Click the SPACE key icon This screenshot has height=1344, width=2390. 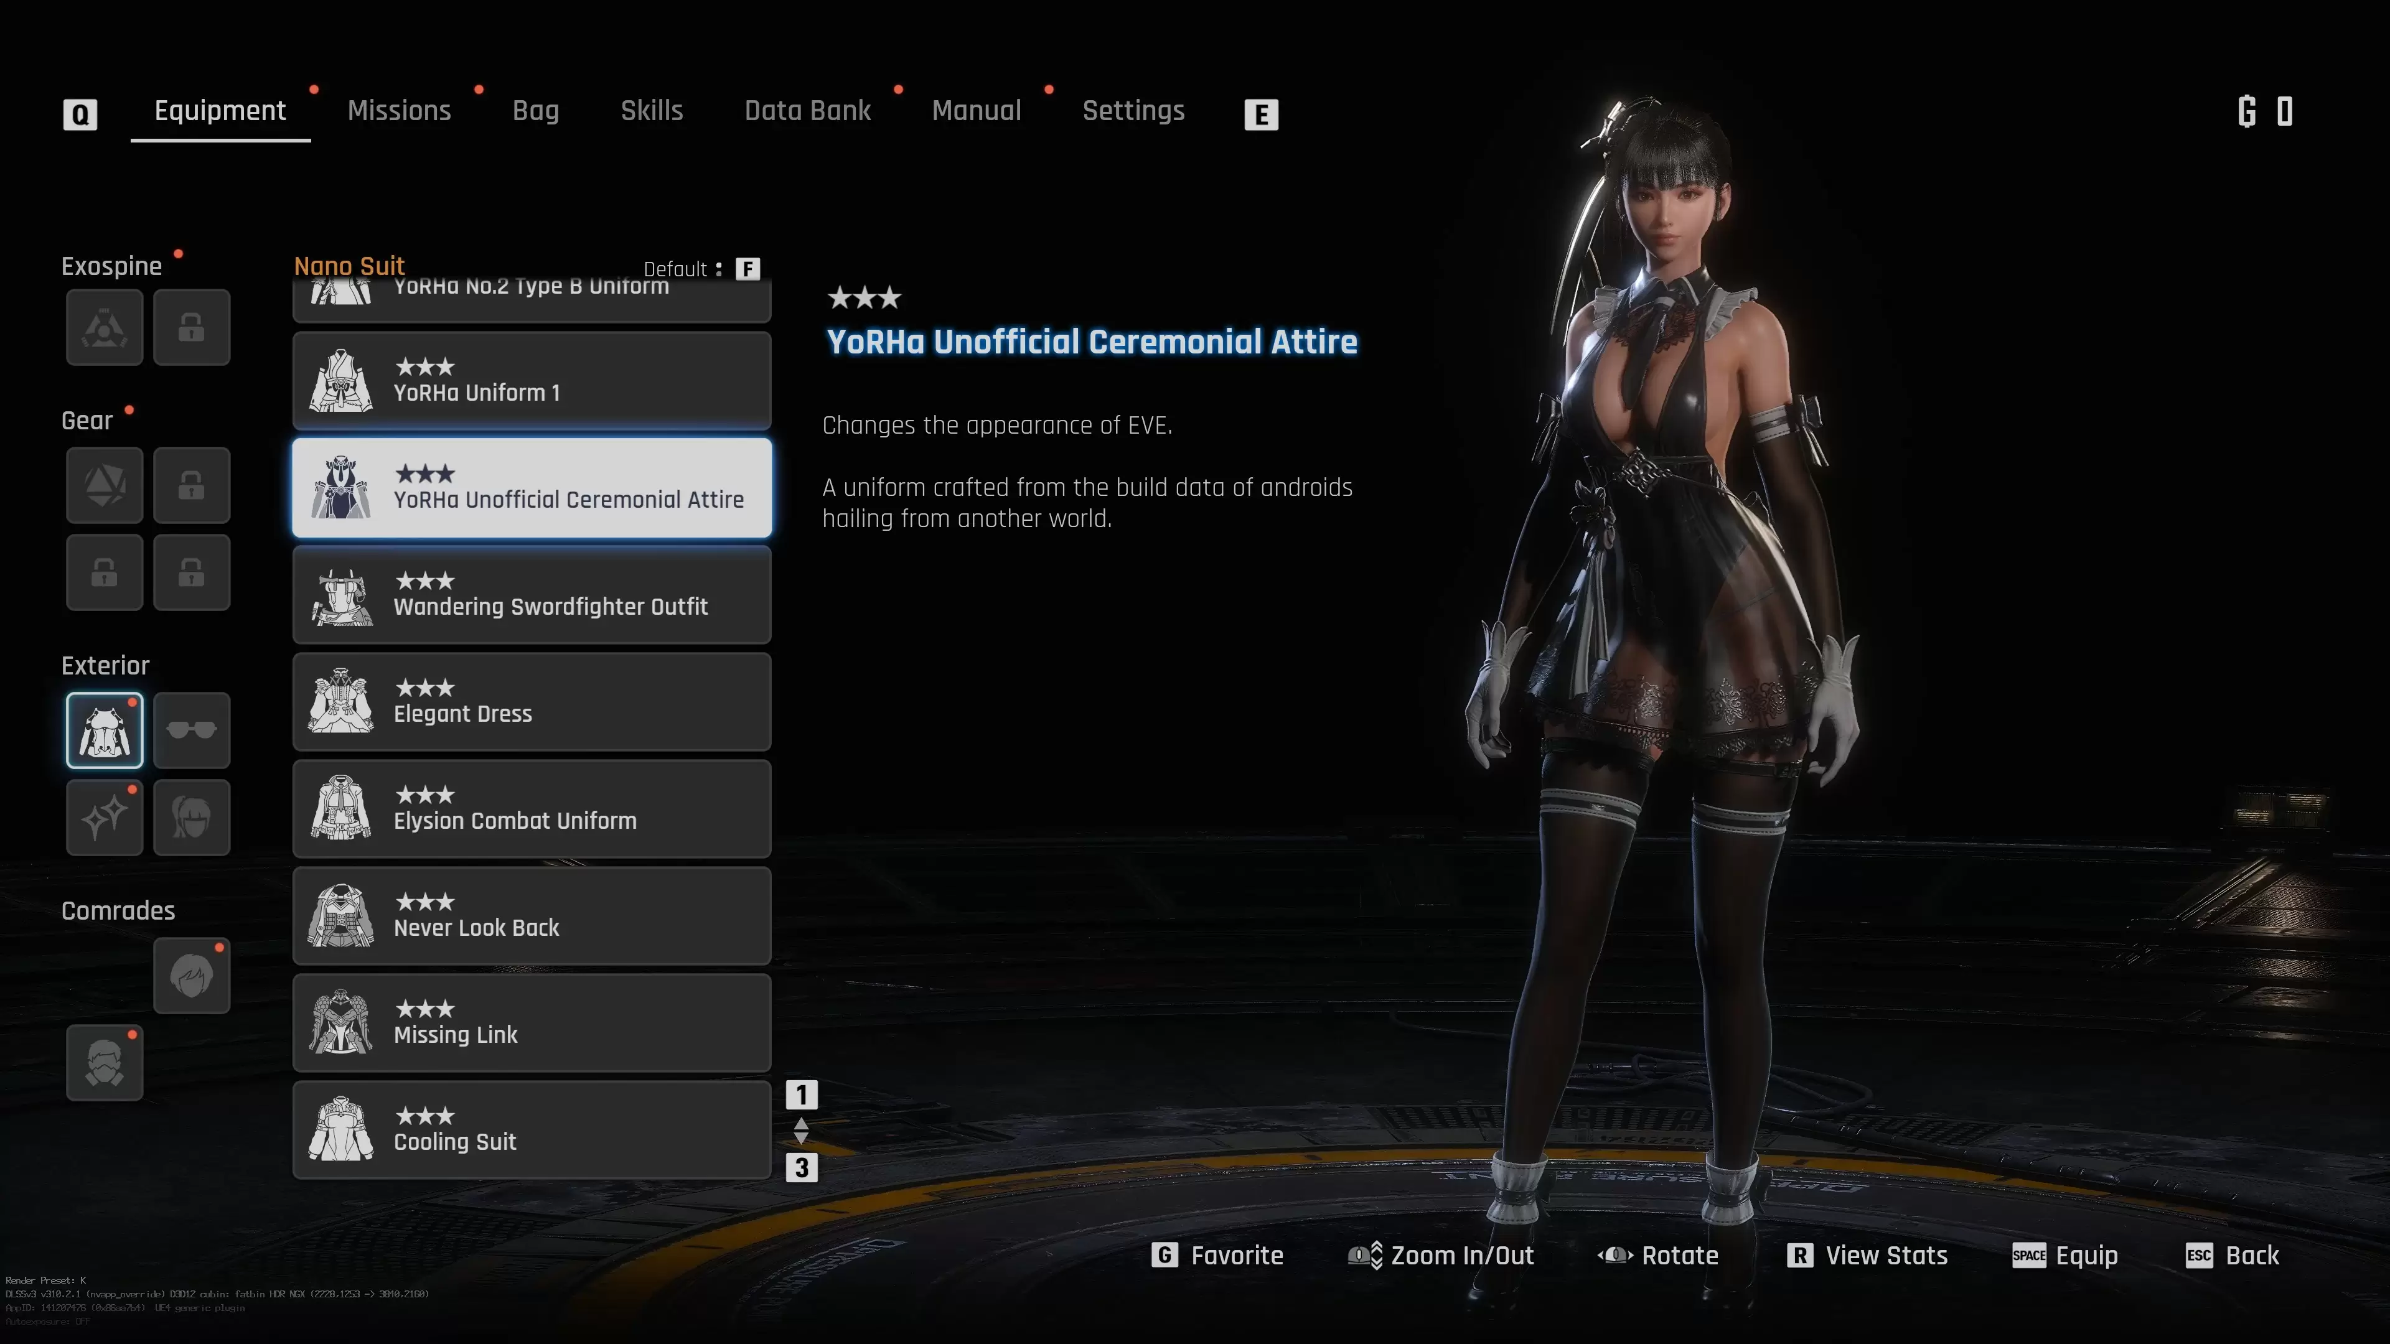[x=2028, y=1255]
